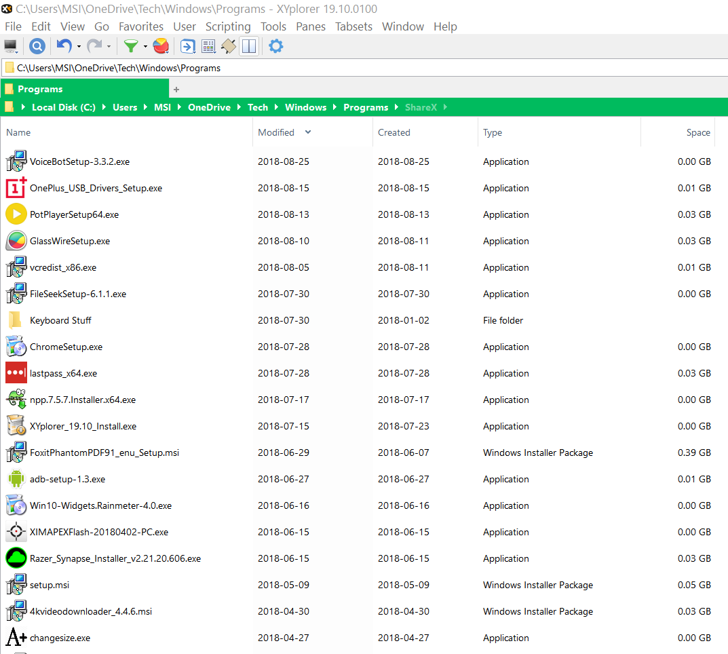Open the Edit menu
The image size is (728, 654).
click(41, 26)
